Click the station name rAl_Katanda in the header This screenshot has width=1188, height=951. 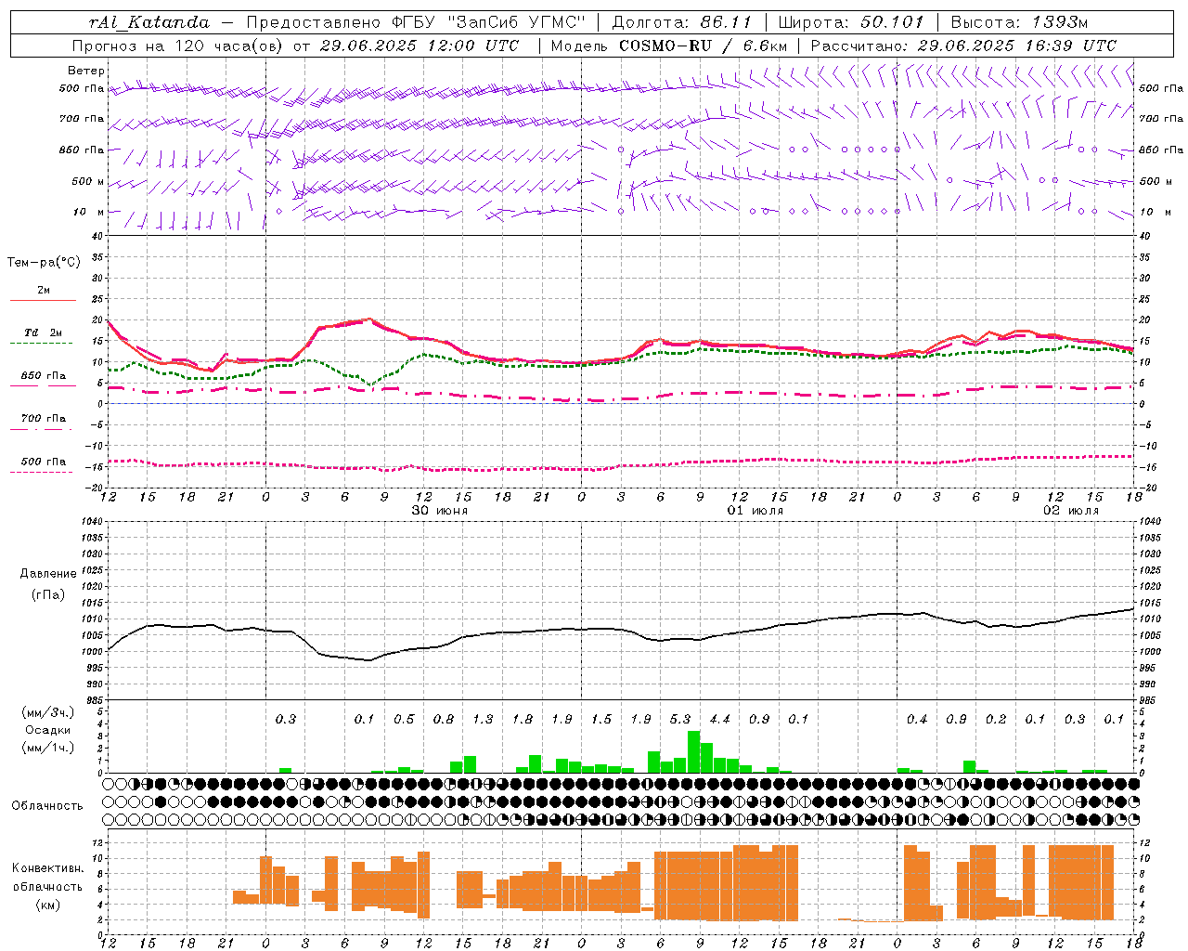[x=149, y=22]
